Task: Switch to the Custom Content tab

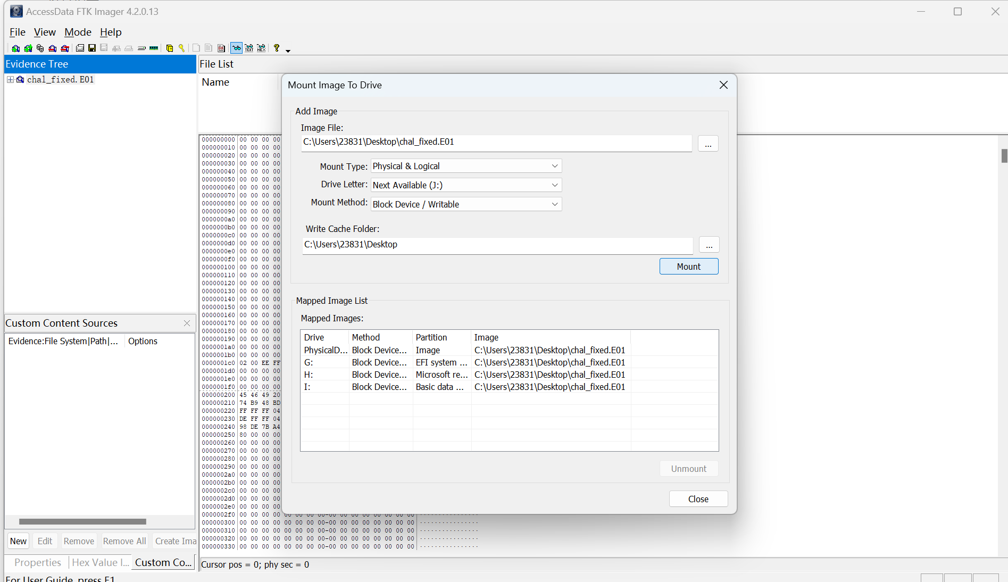Action: point(163,562)
